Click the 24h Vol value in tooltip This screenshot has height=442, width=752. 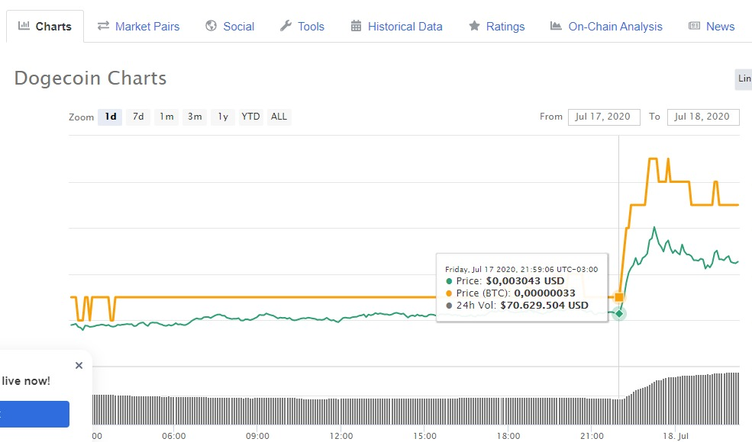click(x=544, y=306)
